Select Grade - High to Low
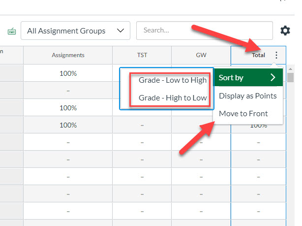The image size is (302, 226). [172, 97]
